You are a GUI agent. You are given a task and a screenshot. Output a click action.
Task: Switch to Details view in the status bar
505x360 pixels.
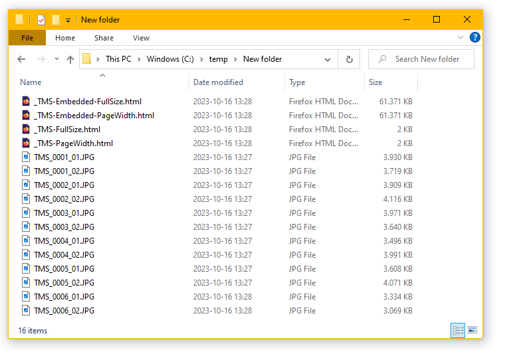click(458, 330)
